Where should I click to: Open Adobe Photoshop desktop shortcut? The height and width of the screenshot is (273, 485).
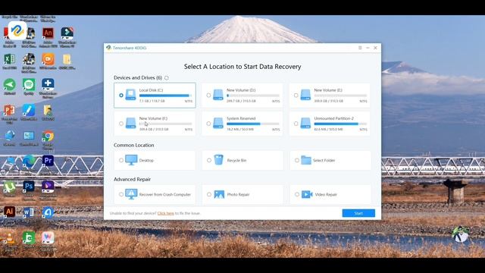pos(29,187)
